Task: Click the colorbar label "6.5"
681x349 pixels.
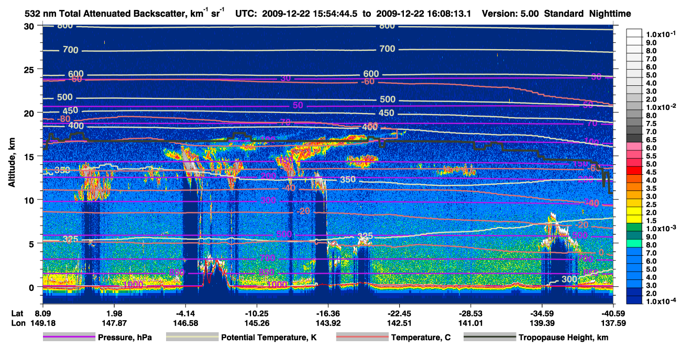Action: [651, 140]
